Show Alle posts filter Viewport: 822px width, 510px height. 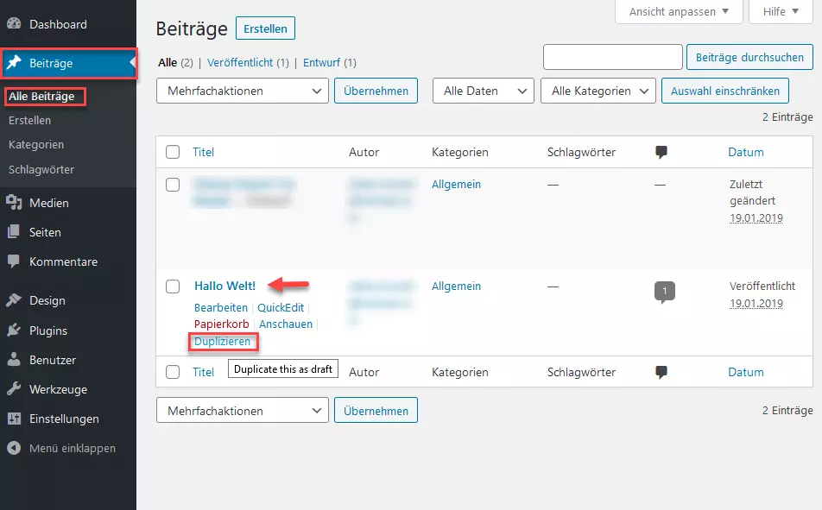pyautogui.click(x=168, y=62)
